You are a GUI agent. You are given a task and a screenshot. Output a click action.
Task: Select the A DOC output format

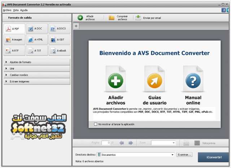point(37,29)
